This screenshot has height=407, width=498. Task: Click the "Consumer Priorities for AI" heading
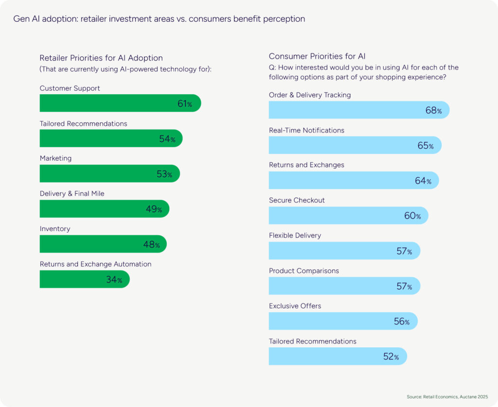pyautogui.click(x=320, y=56)
